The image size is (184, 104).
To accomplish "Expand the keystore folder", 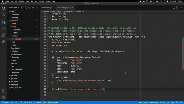I will click(x=23, y=57).
